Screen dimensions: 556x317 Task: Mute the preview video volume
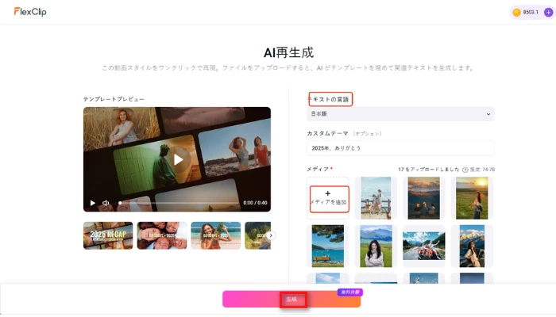click(106, 203)
